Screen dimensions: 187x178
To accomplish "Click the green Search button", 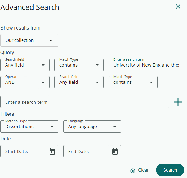I will click(170, 170).
